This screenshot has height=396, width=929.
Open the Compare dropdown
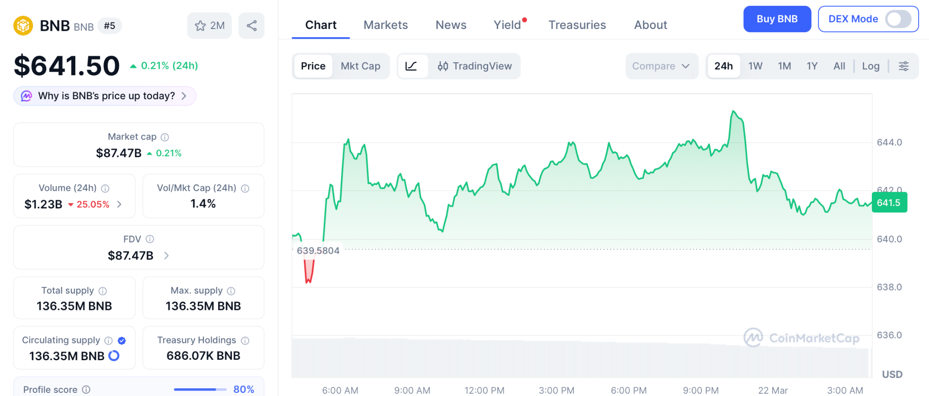pyautogui.click(x=661, y=66)
